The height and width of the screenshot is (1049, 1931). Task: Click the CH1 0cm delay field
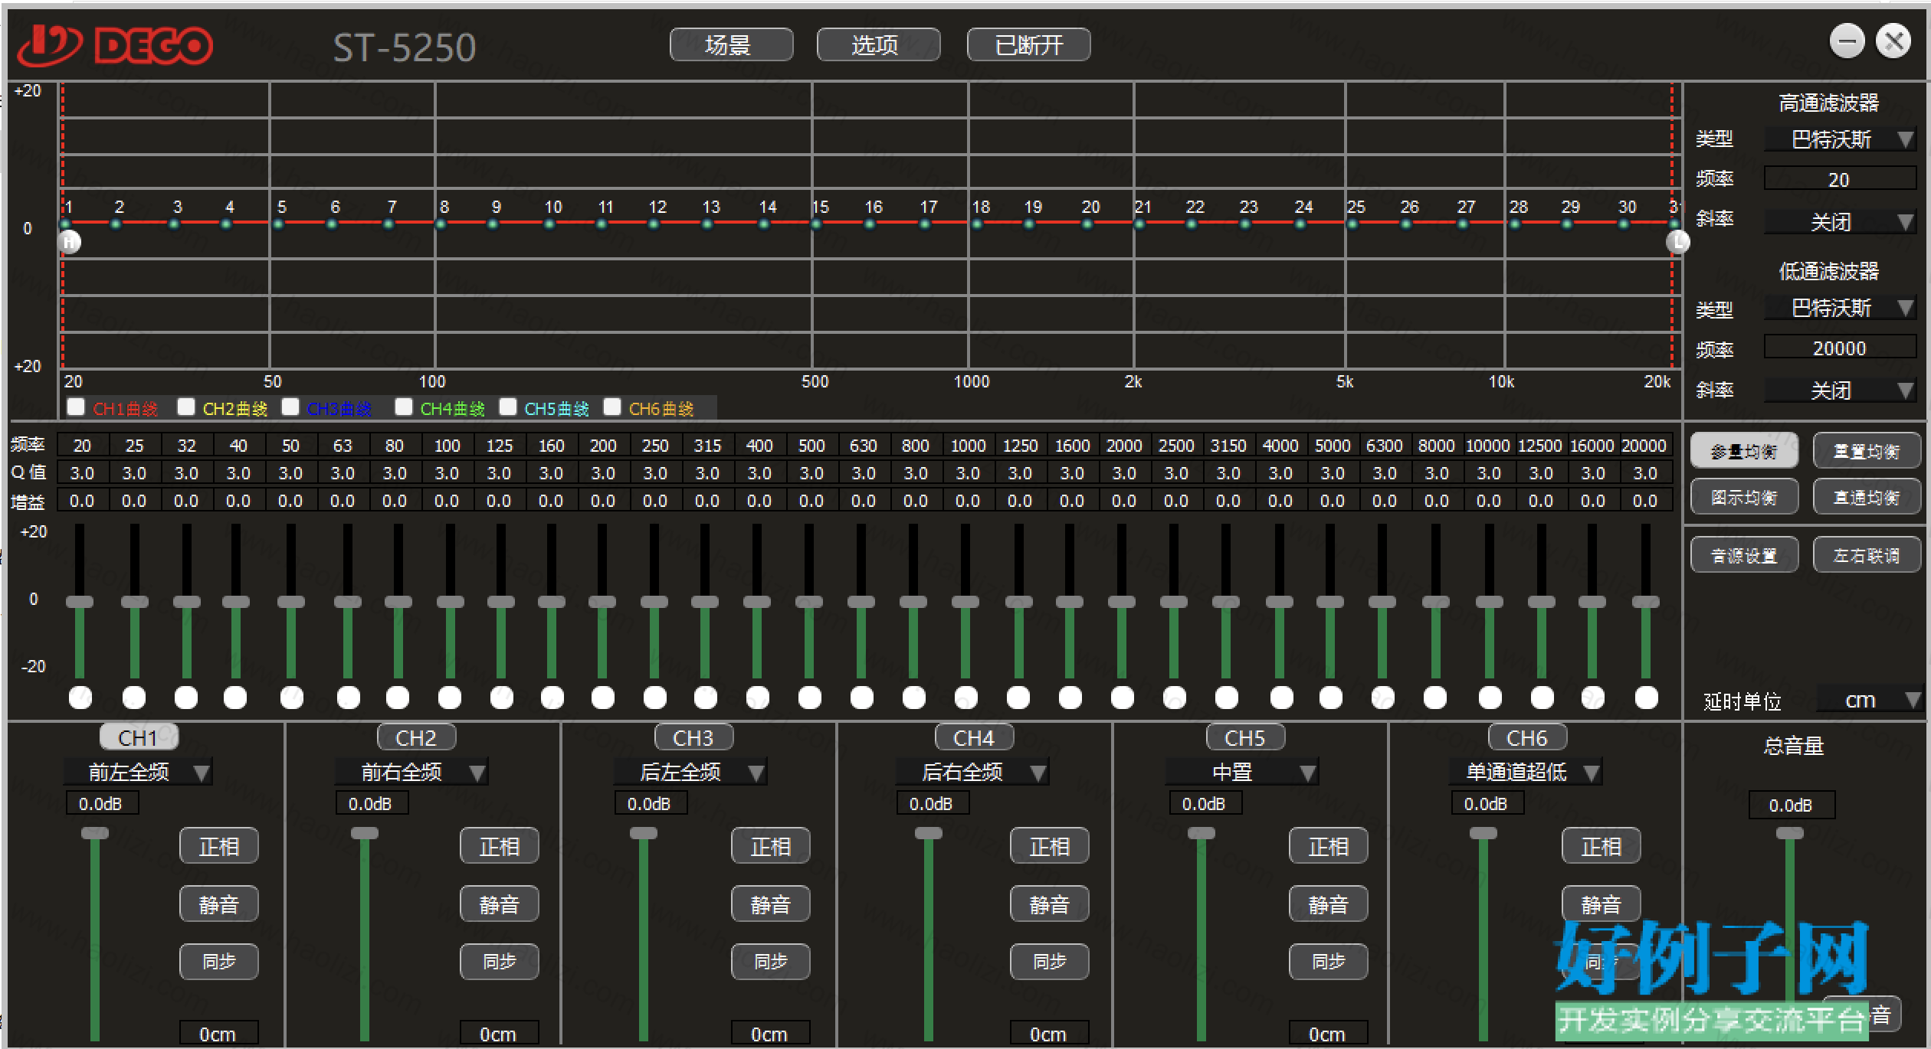coord(218,1034)
